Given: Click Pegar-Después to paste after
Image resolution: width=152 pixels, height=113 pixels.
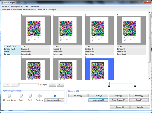Looking at the screenshot, I should [118, 100].
